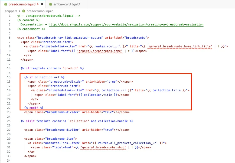Click the Shopify icon on article-card.liquid tab
The image size is (235, 163).
coord(51,4)
